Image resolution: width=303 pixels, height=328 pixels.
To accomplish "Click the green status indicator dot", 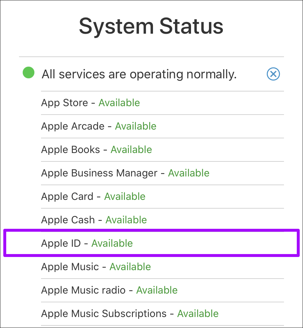I will tap(29, 72).
